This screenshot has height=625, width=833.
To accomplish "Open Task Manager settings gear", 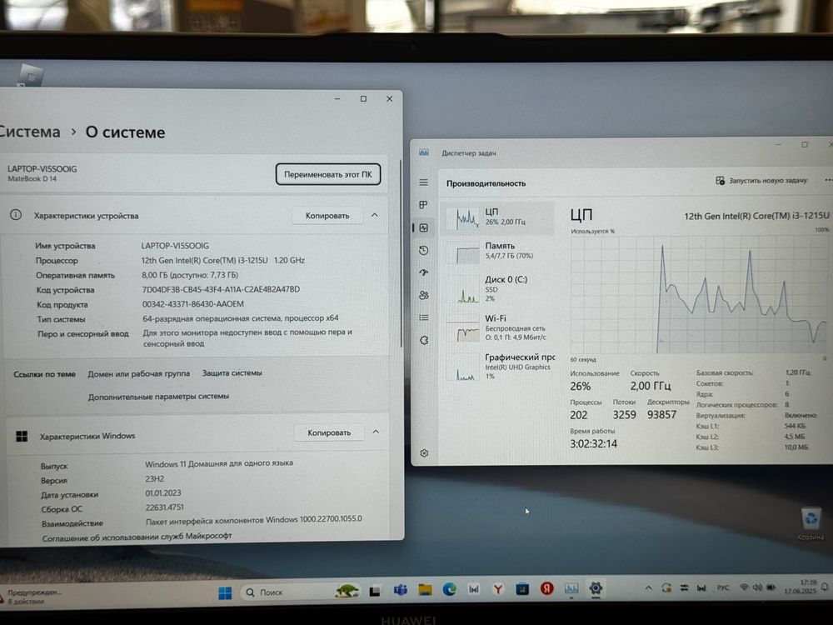I will point(424,453).
